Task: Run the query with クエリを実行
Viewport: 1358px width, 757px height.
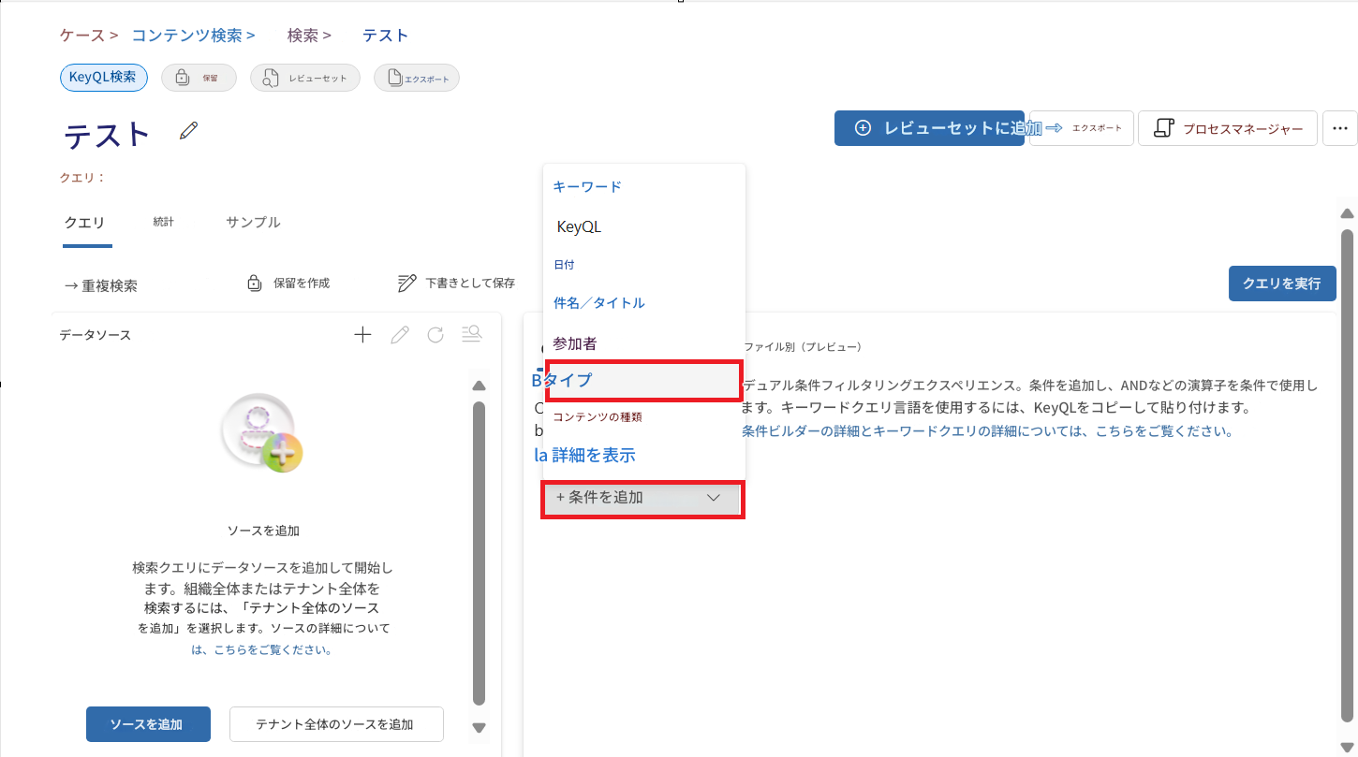Action: click(1282, 284)
